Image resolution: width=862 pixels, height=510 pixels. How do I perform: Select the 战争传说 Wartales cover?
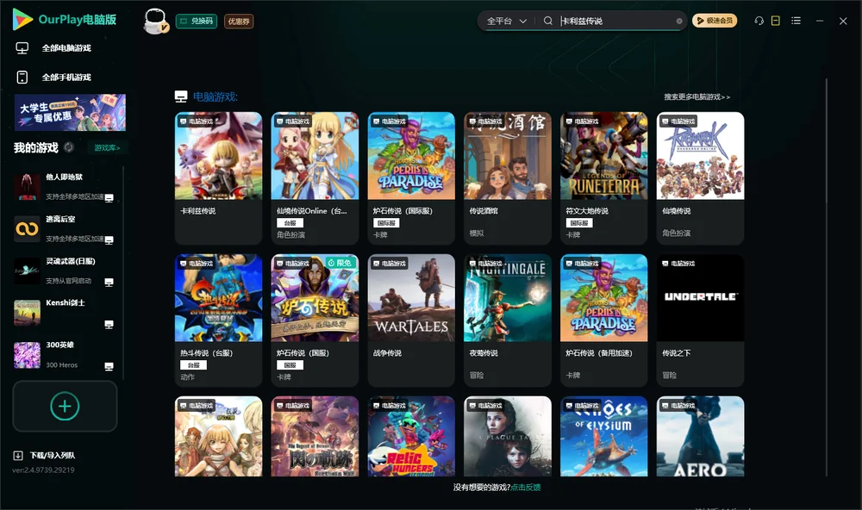411,298
